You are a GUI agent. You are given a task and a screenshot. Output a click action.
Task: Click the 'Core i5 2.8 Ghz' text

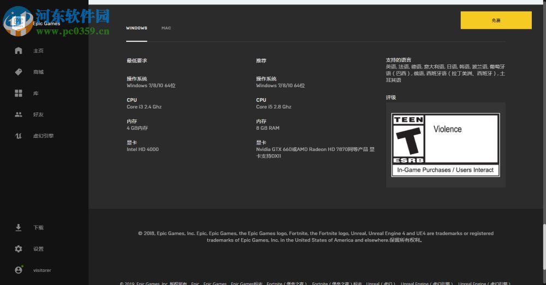274,107
